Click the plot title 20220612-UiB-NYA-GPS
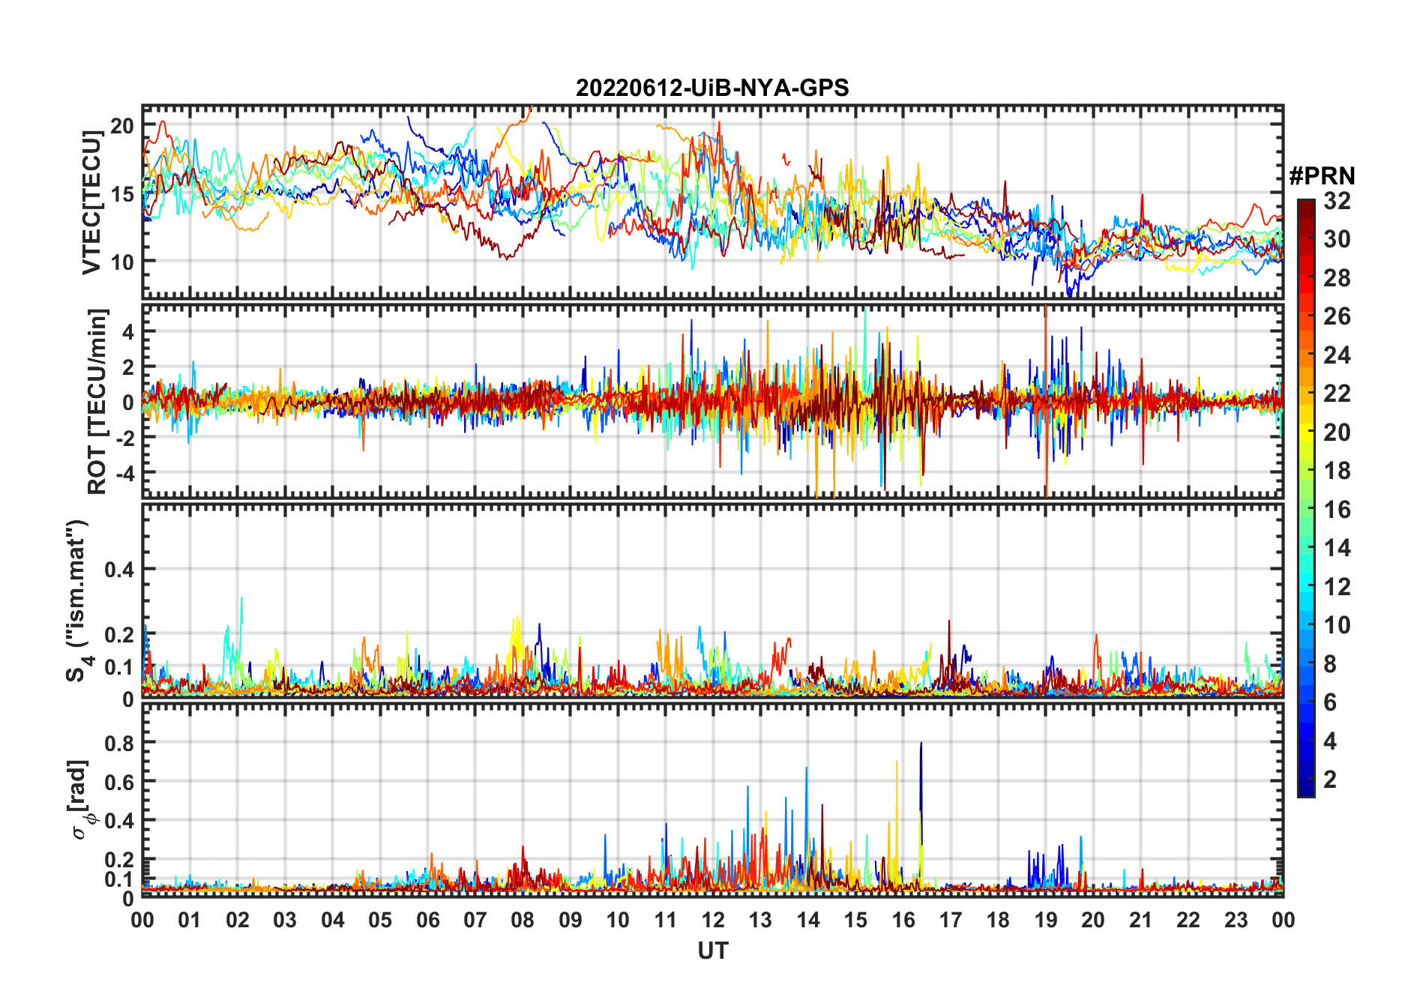Image resolution: width=1426 pixels, height=997 pixels. coord(712,88)
